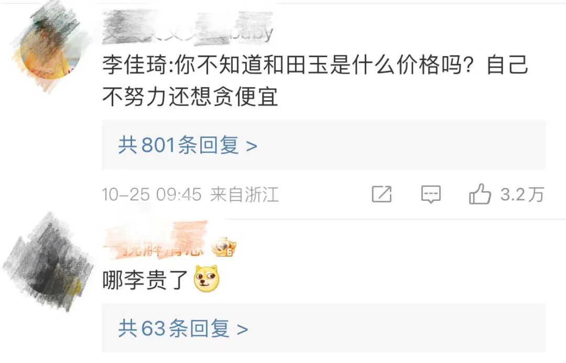Open the comment reply speech-bubble icon
Screen dimensions: 566x363
pos(431,194)
